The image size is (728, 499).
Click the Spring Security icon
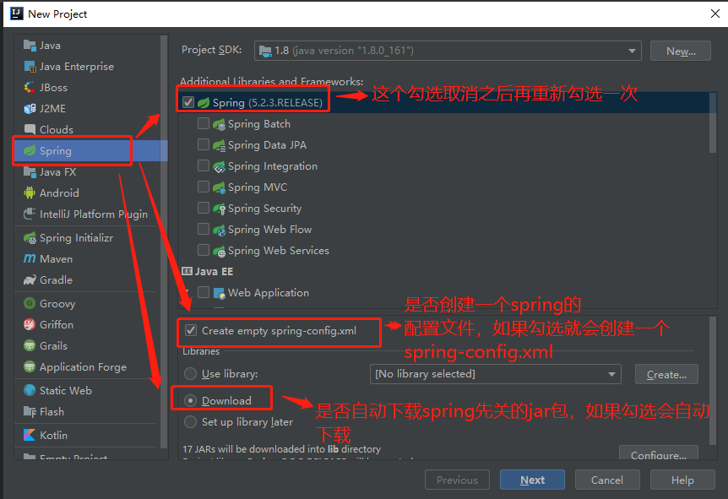[219, 209]
